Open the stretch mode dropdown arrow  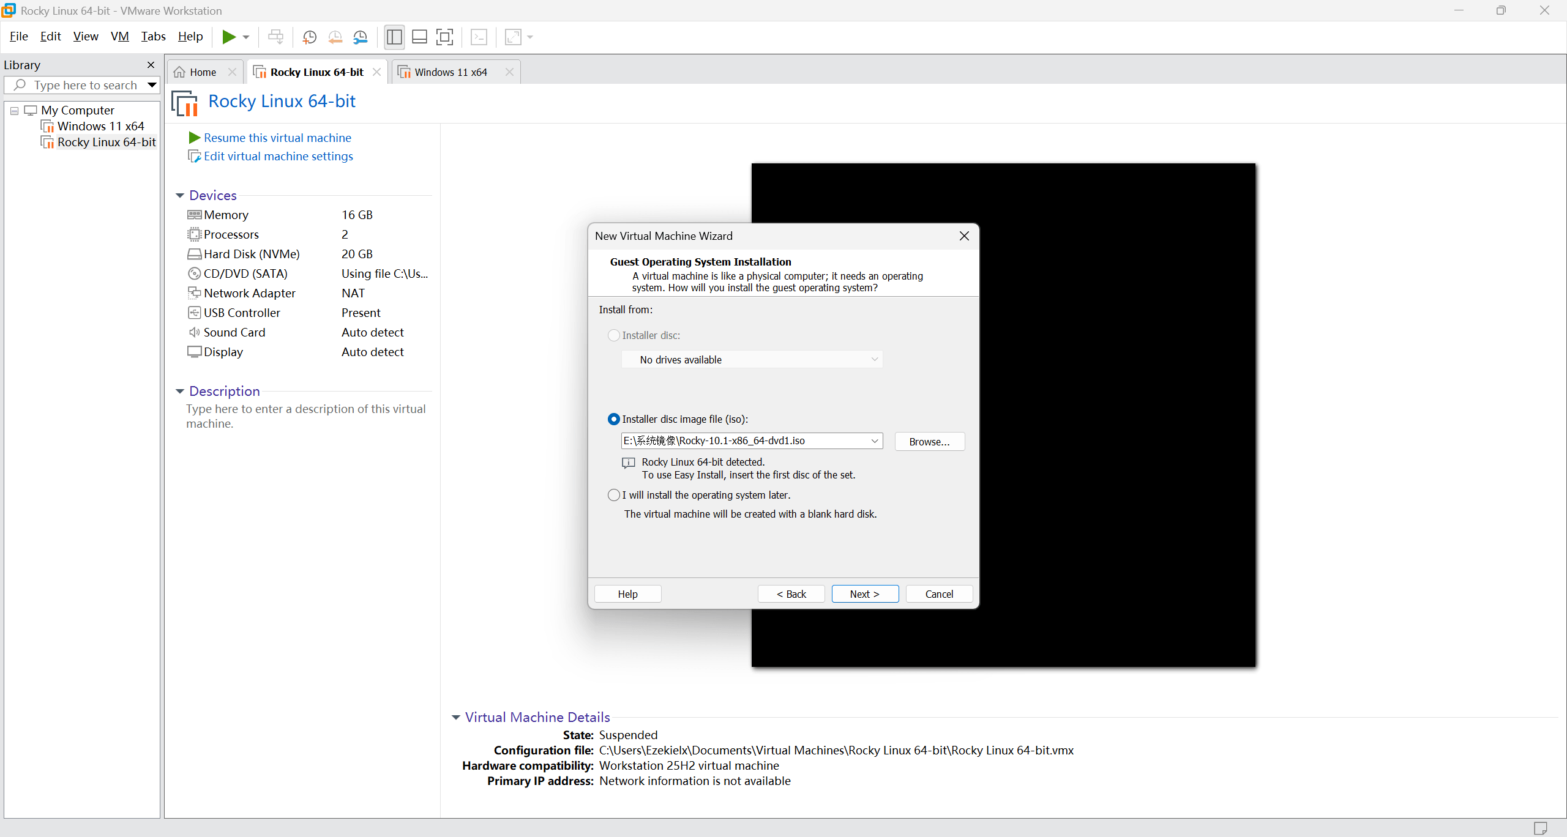coord(530,37)
